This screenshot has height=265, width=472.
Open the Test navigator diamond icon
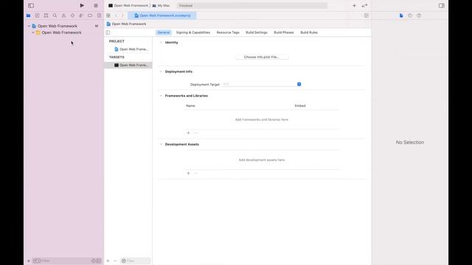pos(72,15)
